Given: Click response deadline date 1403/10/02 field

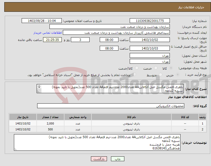Looking at the screenshot, I should pos(150,40).
